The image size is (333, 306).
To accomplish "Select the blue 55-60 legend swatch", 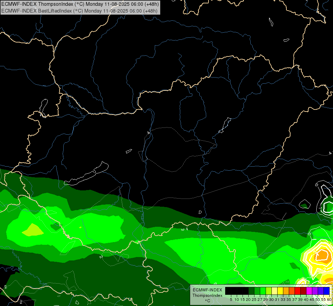I will click(327, 291).
